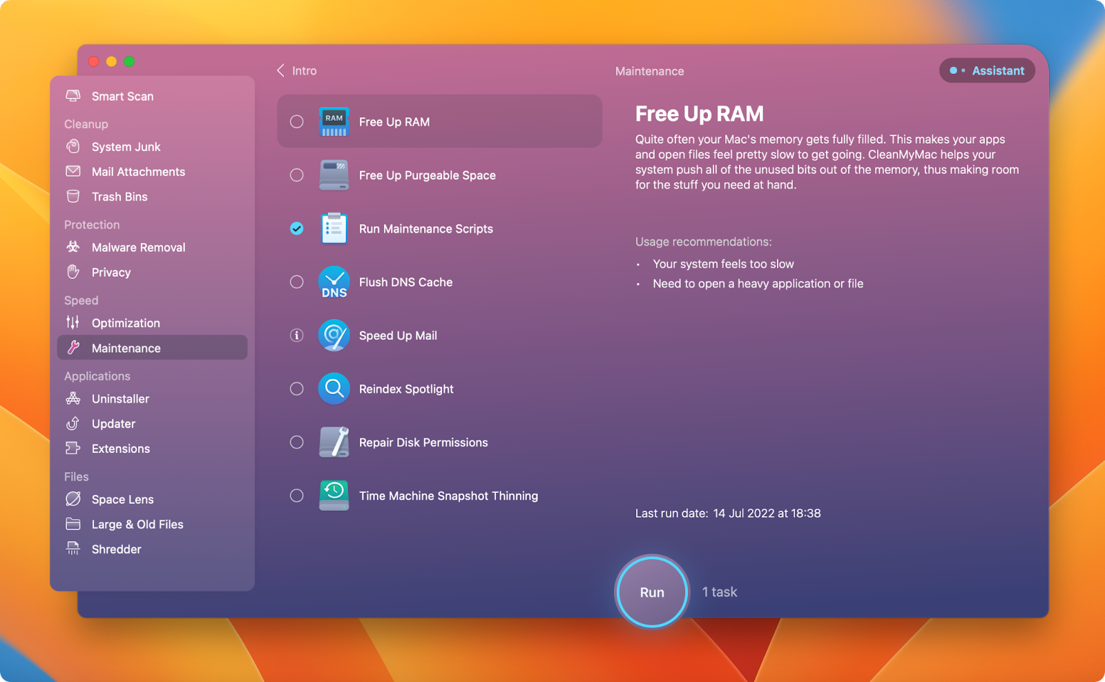This screenshot has height=682, width=1105.
Task: Click the Reindex Spotlight magnifier icon
Action: click(x=334, y=389)
